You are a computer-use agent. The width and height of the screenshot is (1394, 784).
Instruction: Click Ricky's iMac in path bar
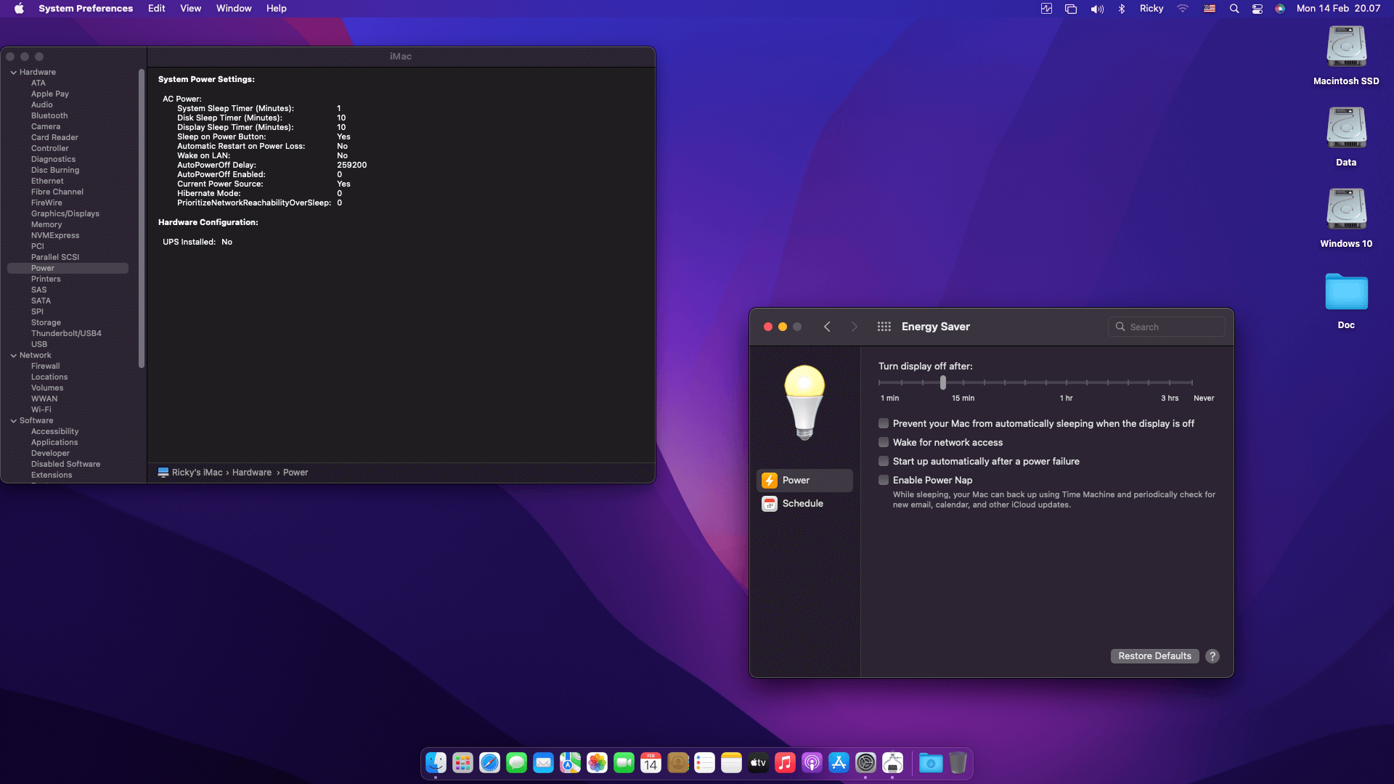190,473
